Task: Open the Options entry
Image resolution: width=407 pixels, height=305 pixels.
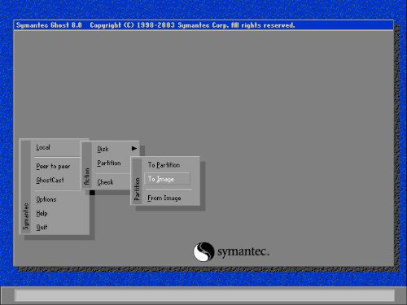Action: coord(46,199)
